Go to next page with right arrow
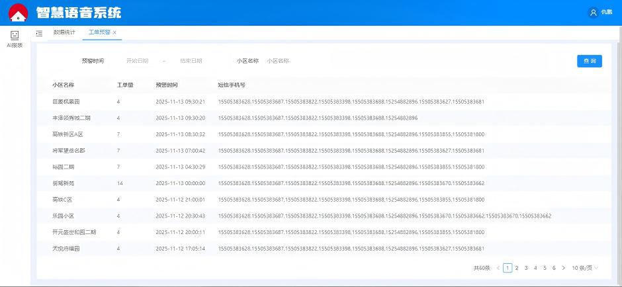Viewport: 622px width, 287px height. [x=563, y=268]
